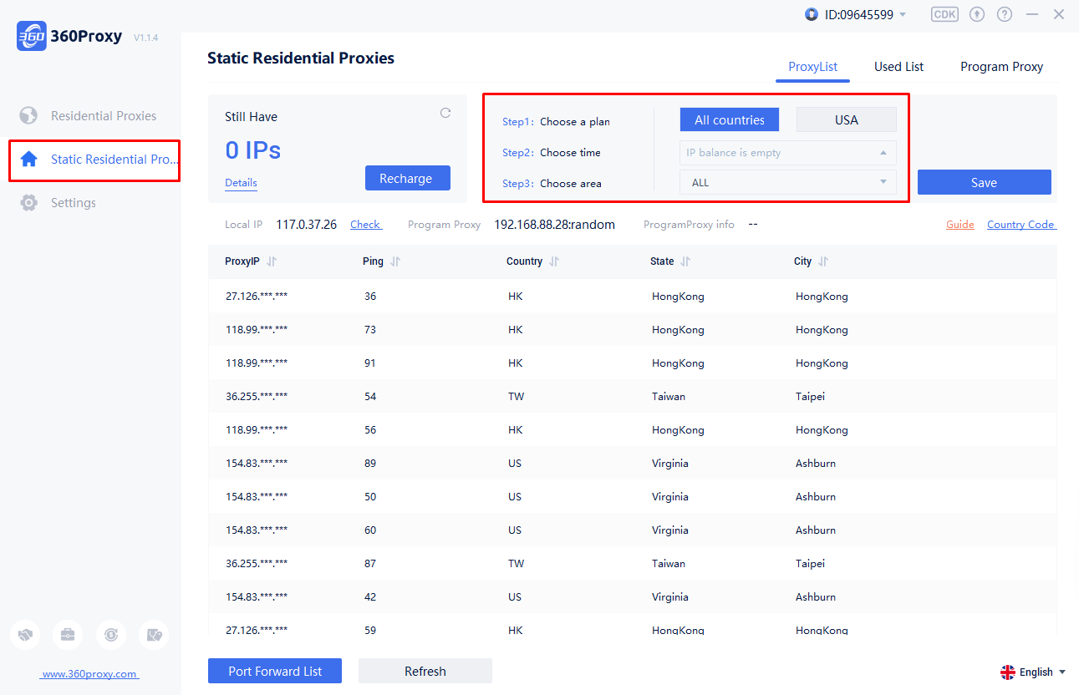Select the row with ping 56
The height and width of the screenshot is (695, 1079).
click(632, 430)
